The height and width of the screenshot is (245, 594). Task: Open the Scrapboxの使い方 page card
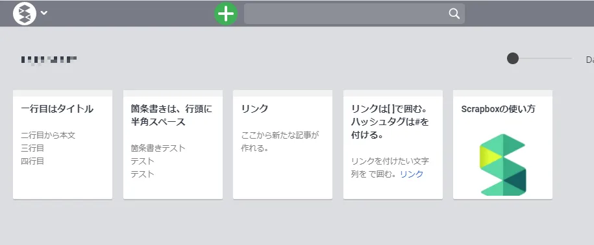click(502, 145)
